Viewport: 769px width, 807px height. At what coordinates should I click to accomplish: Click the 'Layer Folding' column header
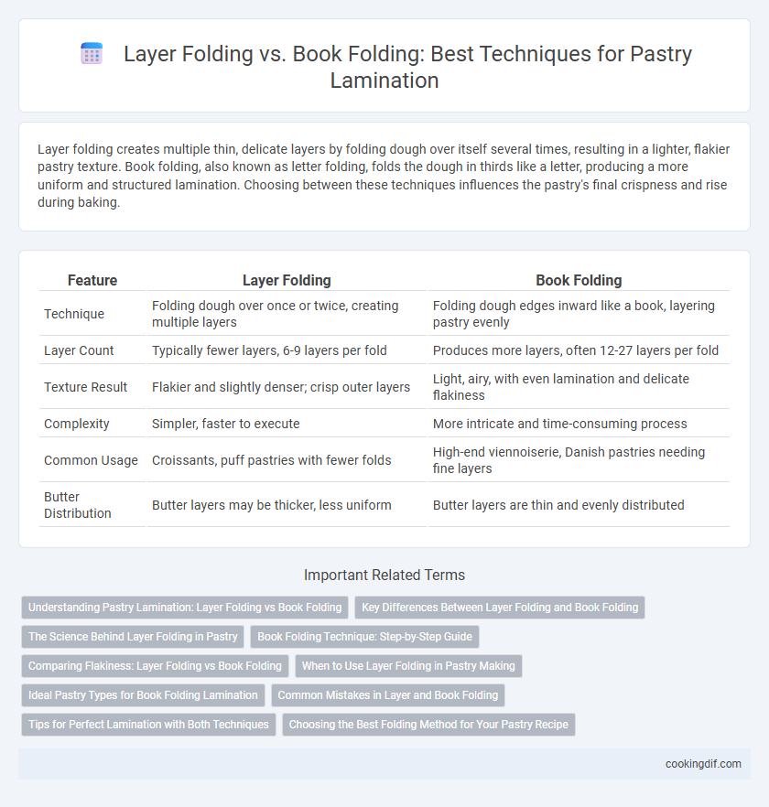[287, 281]
